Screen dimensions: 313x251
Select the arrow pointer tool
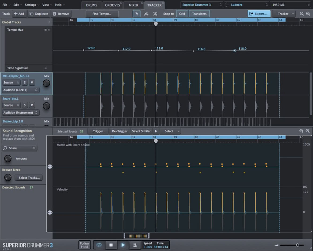pyautogui.click(x=136, y=14)
